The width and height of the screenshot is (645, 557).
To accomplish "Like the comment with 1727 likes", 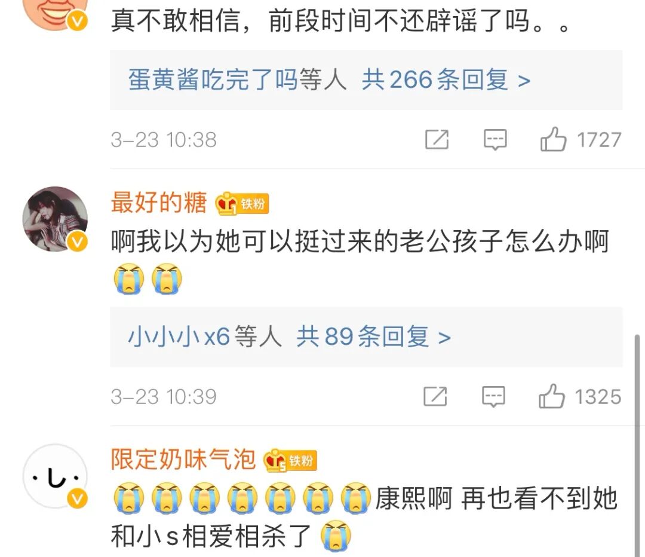I will [x=553, y=139].
